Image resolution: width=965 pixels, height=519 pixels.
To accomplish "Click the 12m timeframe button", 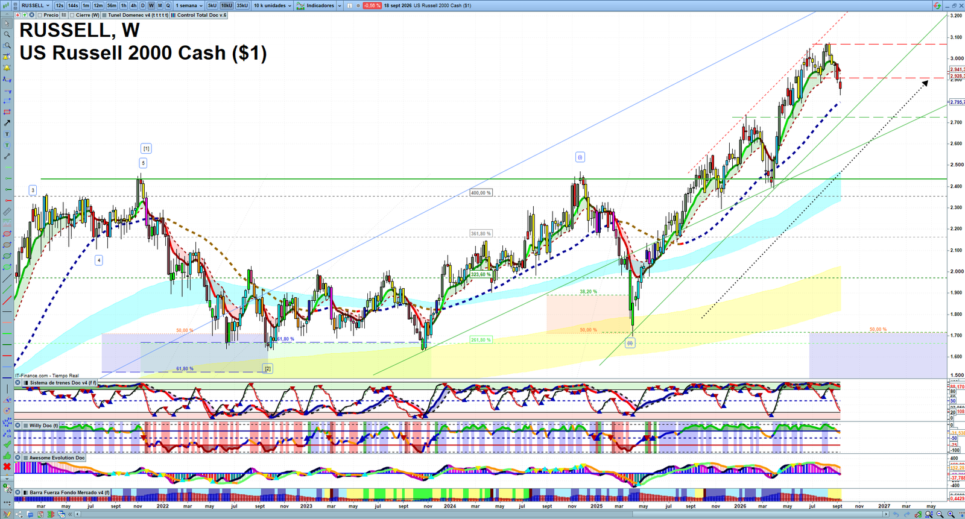I will coord(98,5).
